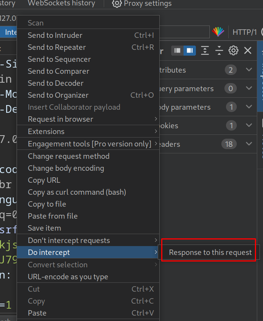Image resolution: width=263 pixels, height=321 pixels.
Task: Open Engagement tools submenu
Action: (x=88, y=144)
